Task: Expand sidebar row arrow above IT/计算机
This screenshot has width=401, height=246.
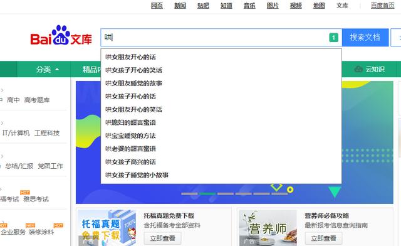Action: tap(2, 123)
